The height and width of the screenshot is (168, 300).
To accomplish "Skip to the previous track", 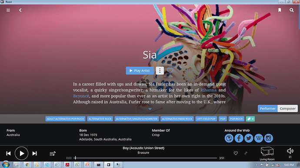I will tap(8, 154).
